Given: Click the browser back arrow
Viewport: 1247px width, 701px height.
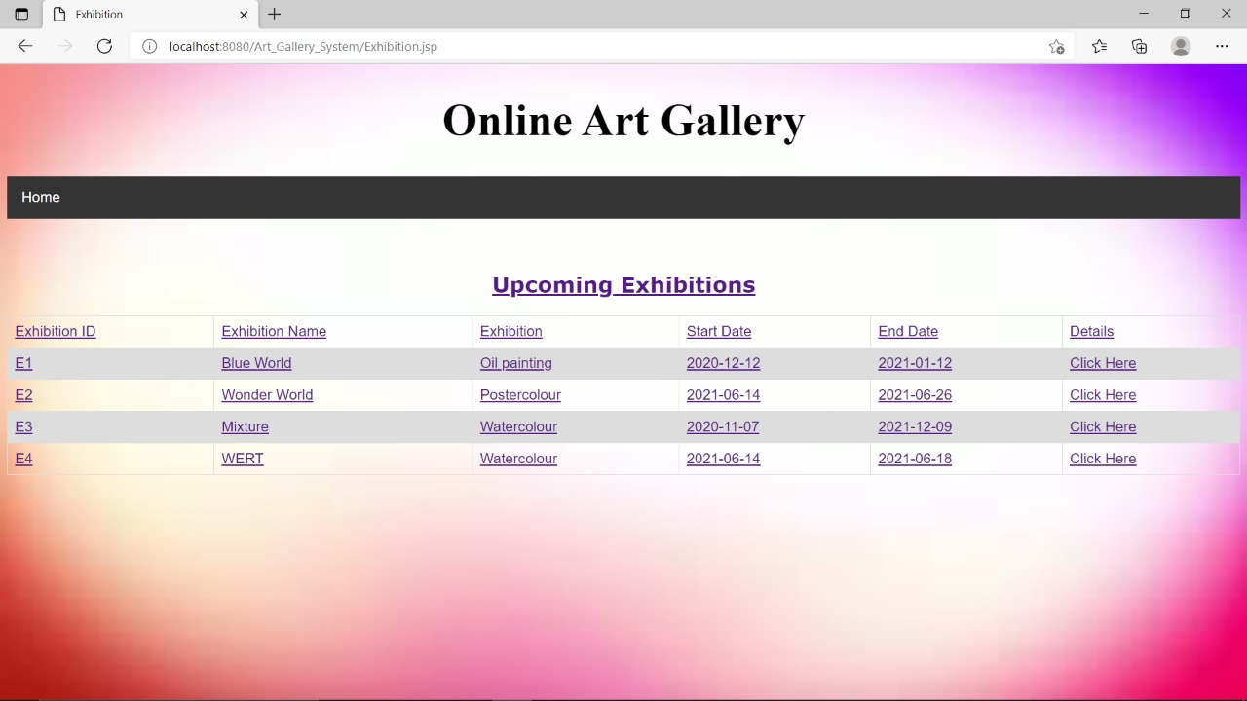Looking at the screenshot, I should click(x=25, y=46).
